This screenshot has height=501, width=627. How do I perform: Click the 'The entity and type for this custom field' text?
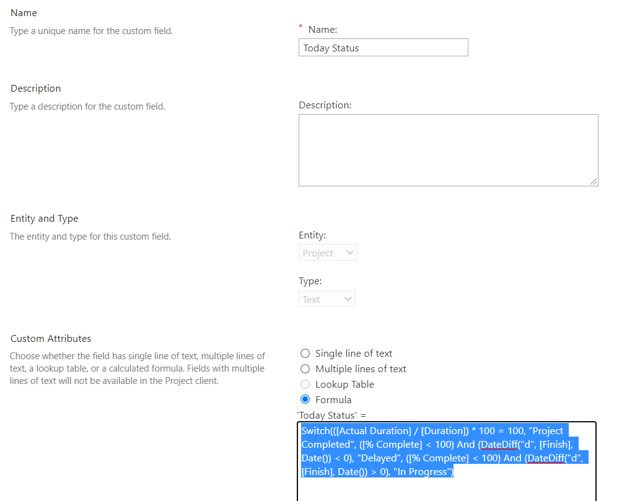(x=90, y=237)
